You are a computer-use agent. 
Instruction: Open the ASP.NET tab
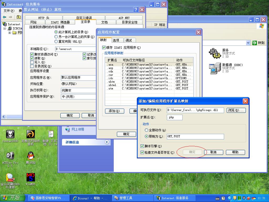124,18
